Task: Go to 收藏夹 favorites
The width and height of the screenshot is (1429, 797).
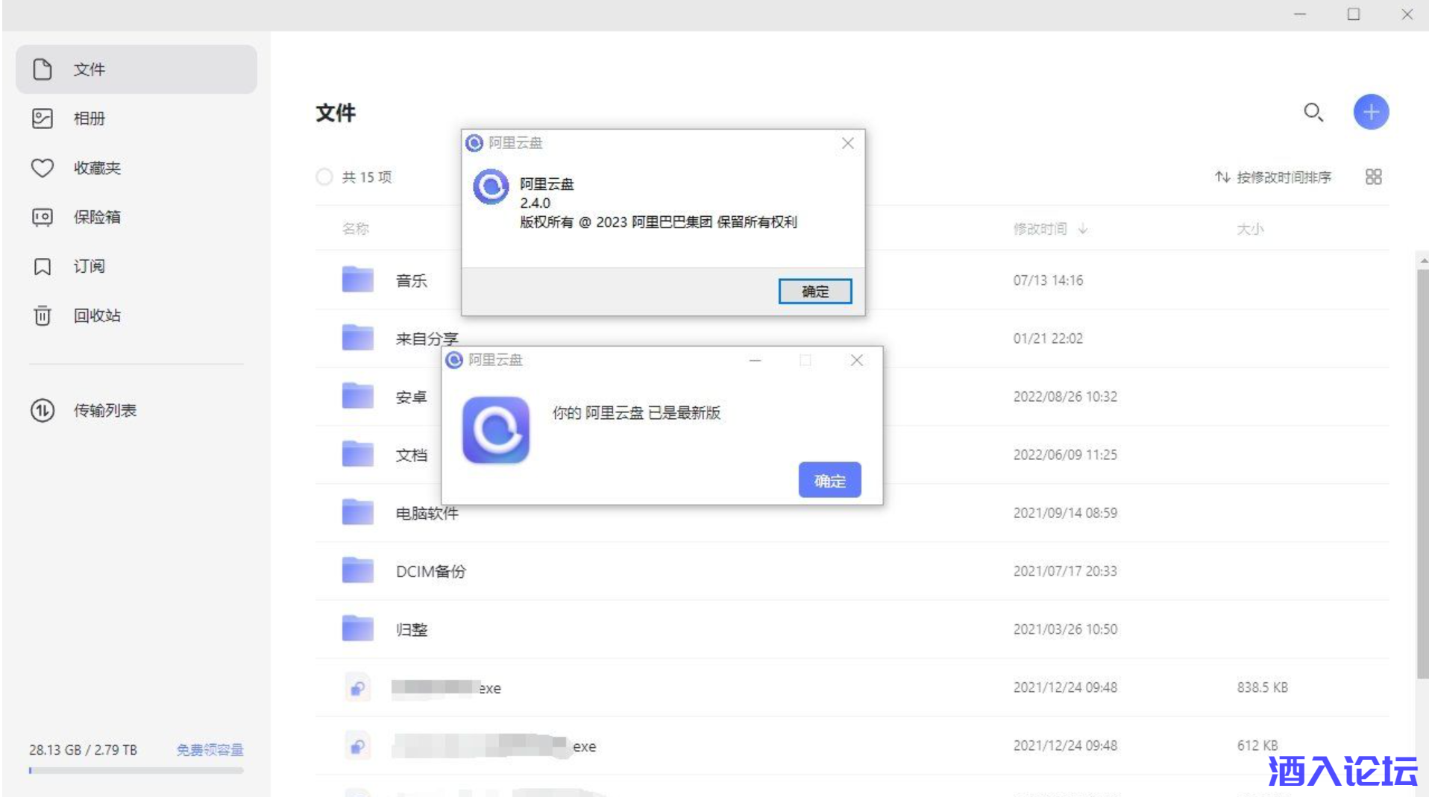Action: coord(136,168)
